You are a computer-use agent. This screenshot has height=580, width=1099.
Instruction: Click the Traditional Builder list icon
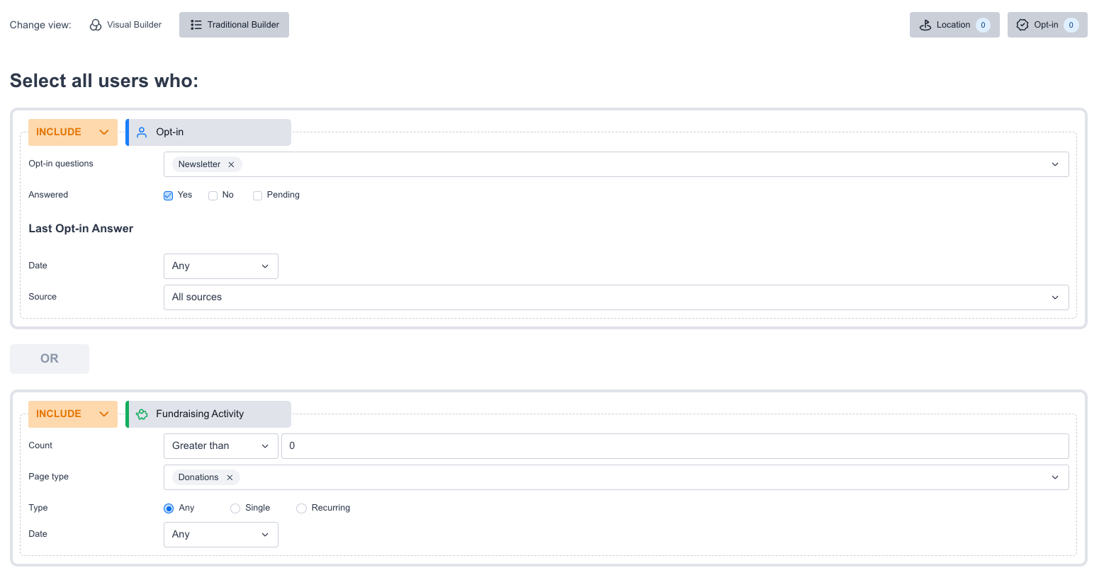196,25
